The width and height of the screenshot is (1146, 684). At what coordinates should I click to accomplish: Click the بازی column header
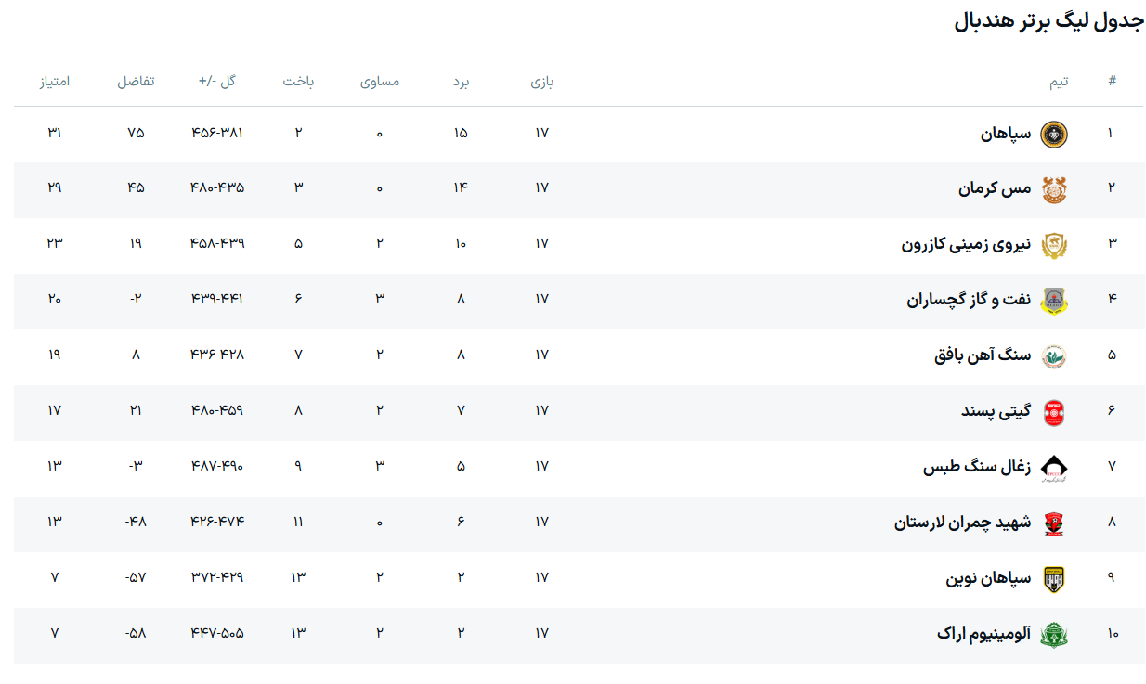tap(542, 82)
